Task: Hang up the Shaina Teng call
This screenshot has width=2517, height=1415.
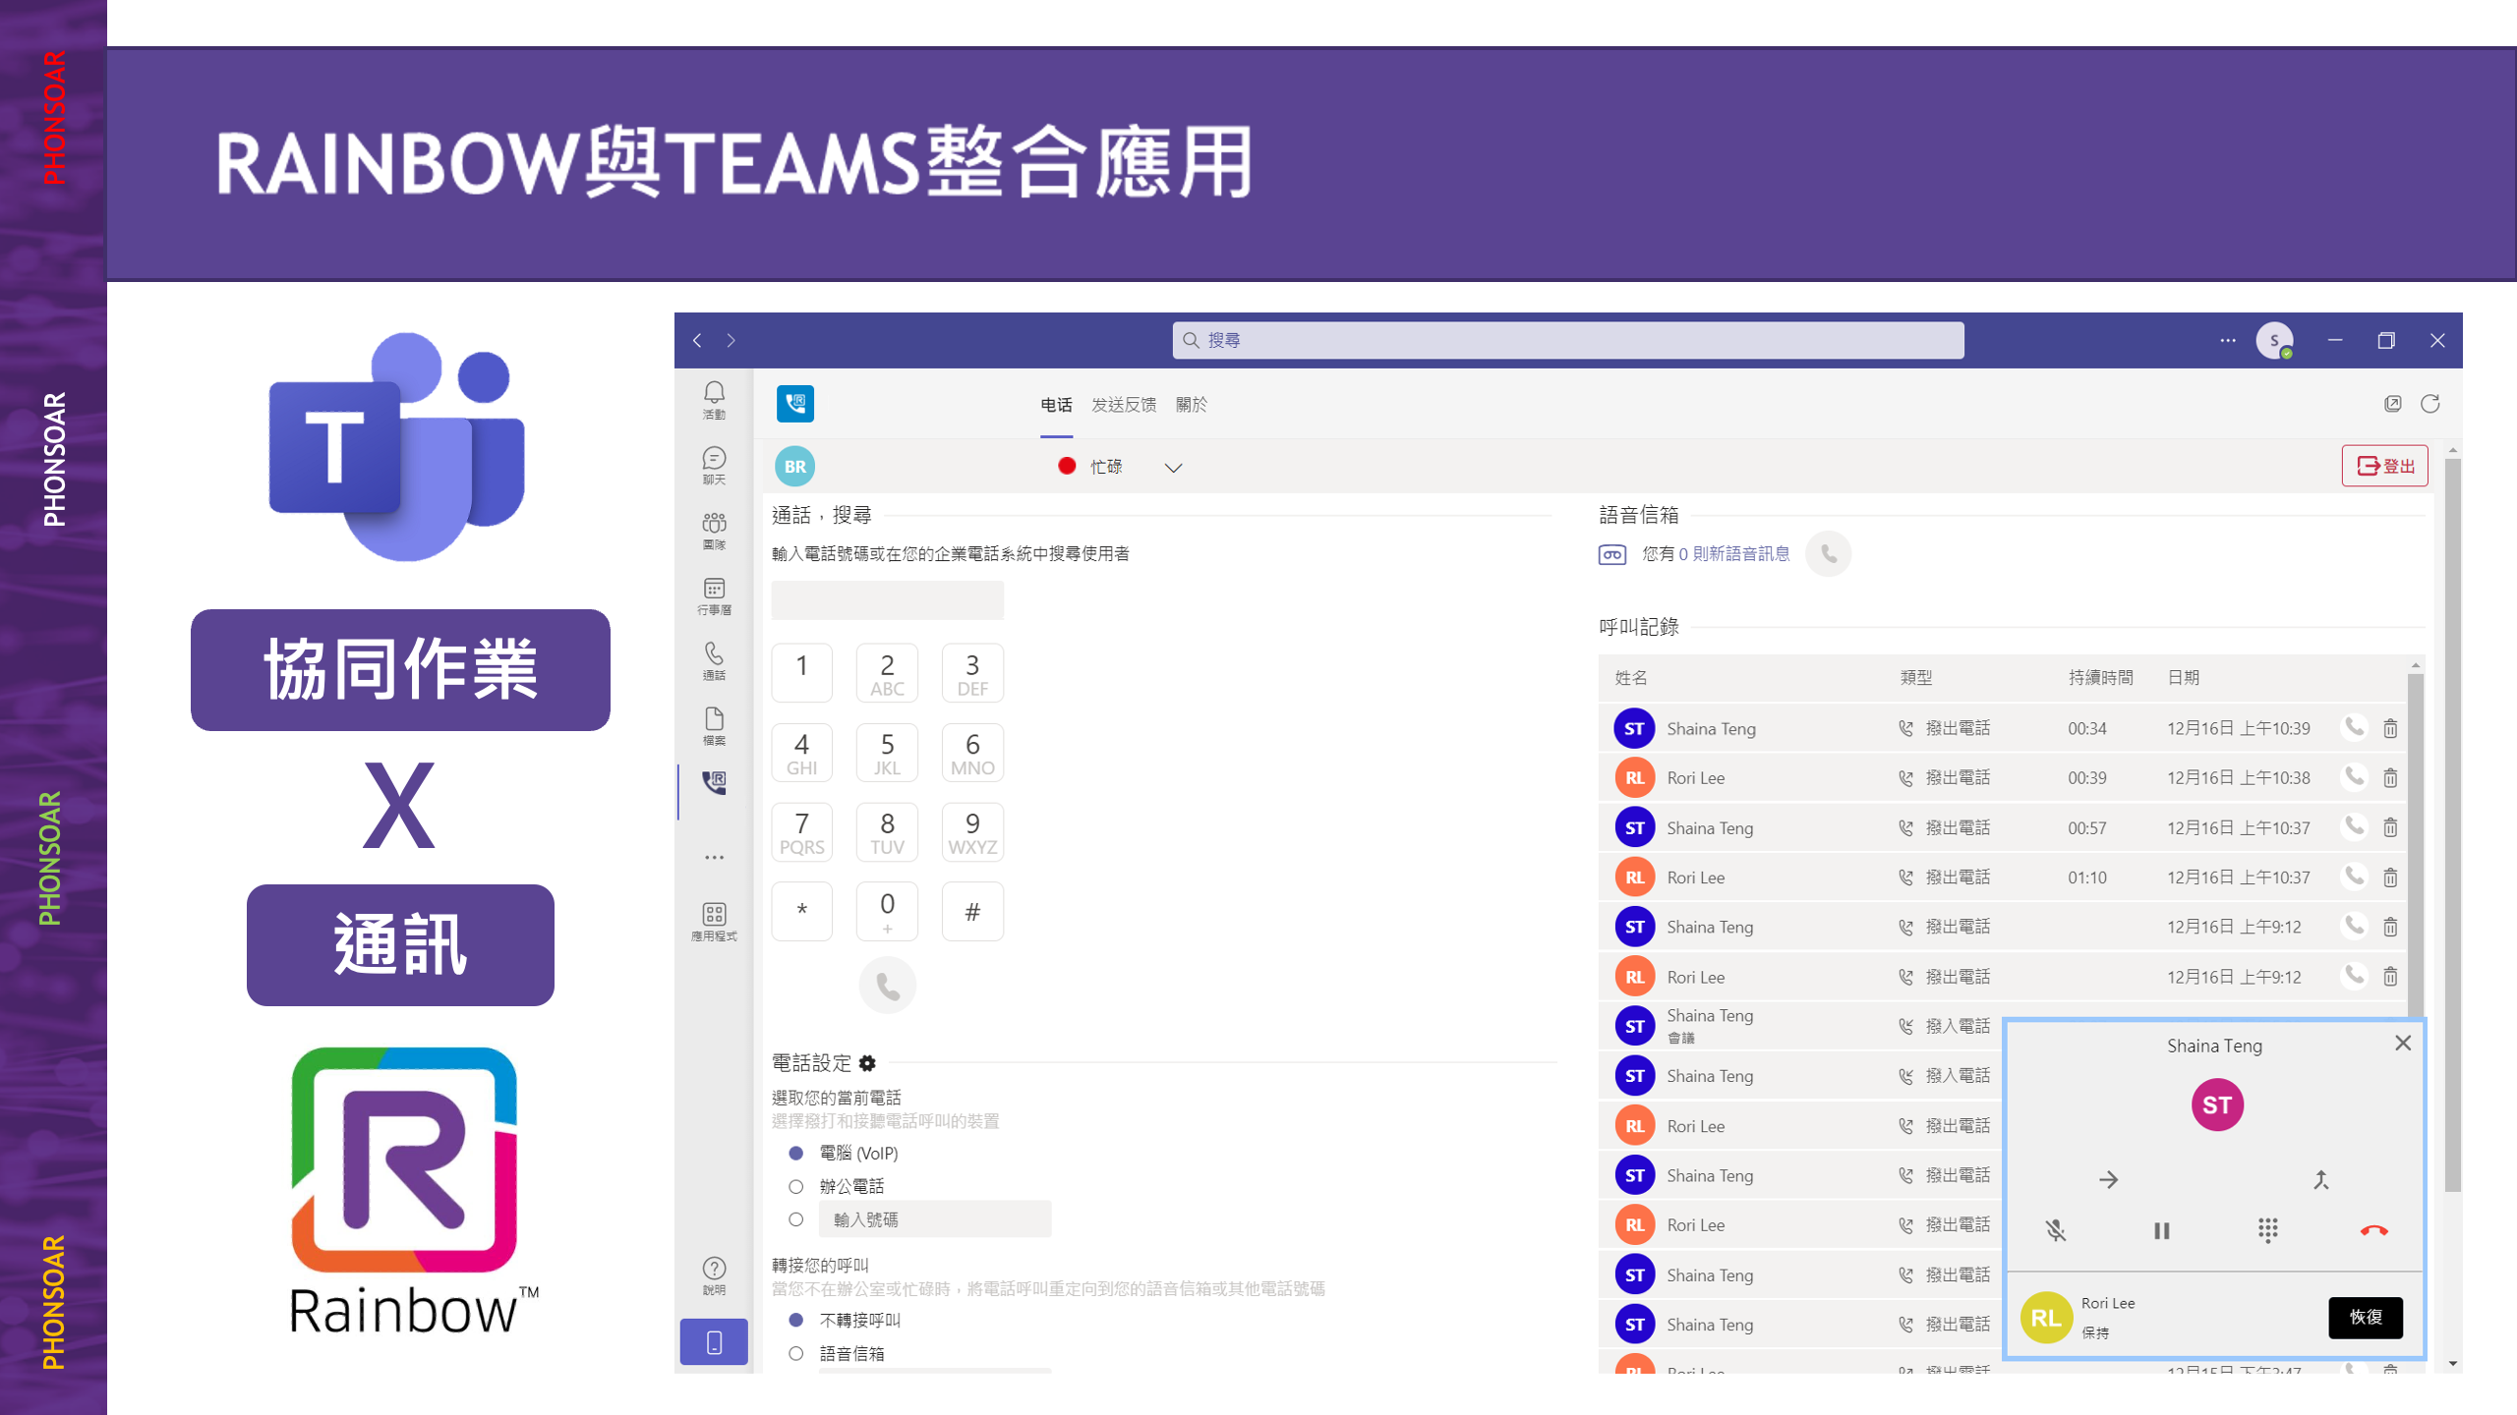Action: pyautogui.click(x=2374, y=1230)
